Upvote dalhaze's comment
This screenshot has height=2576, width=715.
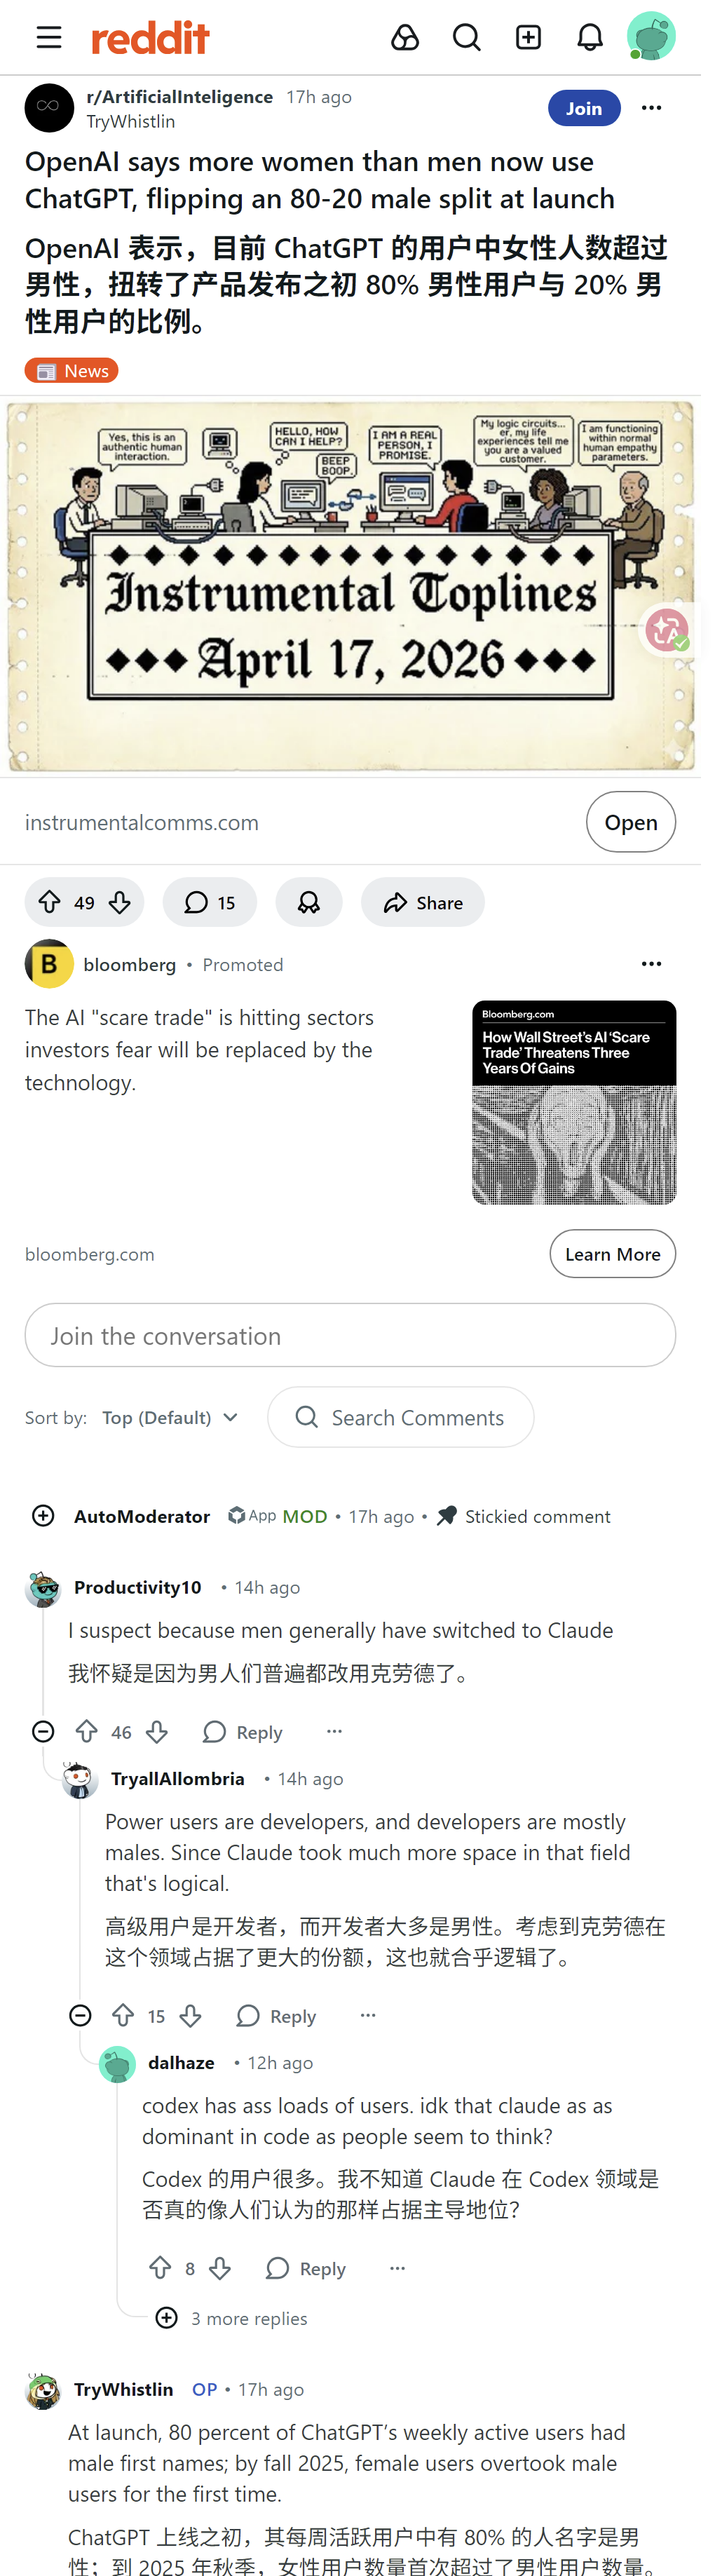coord(160,2267)
